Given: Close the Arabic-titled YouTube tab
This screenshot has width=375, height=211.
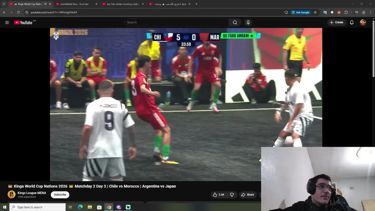Looking at the screenshot, I should (189, 4).
